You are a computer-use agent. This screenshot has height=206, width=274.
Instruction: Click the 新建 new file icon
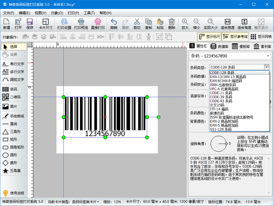click(6, 24)
